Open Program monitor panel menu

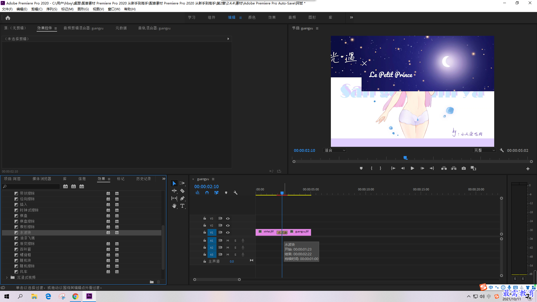pos(317,28)
